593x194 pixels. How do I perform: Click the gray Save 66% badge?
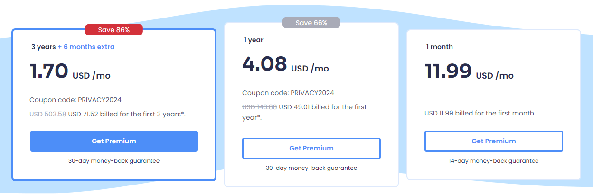click(x=311, y=23)
